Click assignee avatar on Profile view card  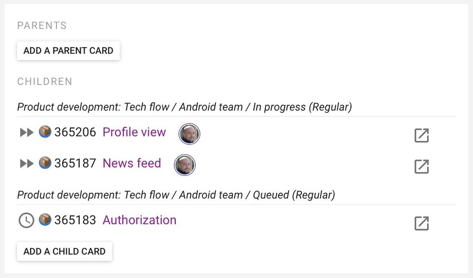pyautogui.click(x=189, y=134)
